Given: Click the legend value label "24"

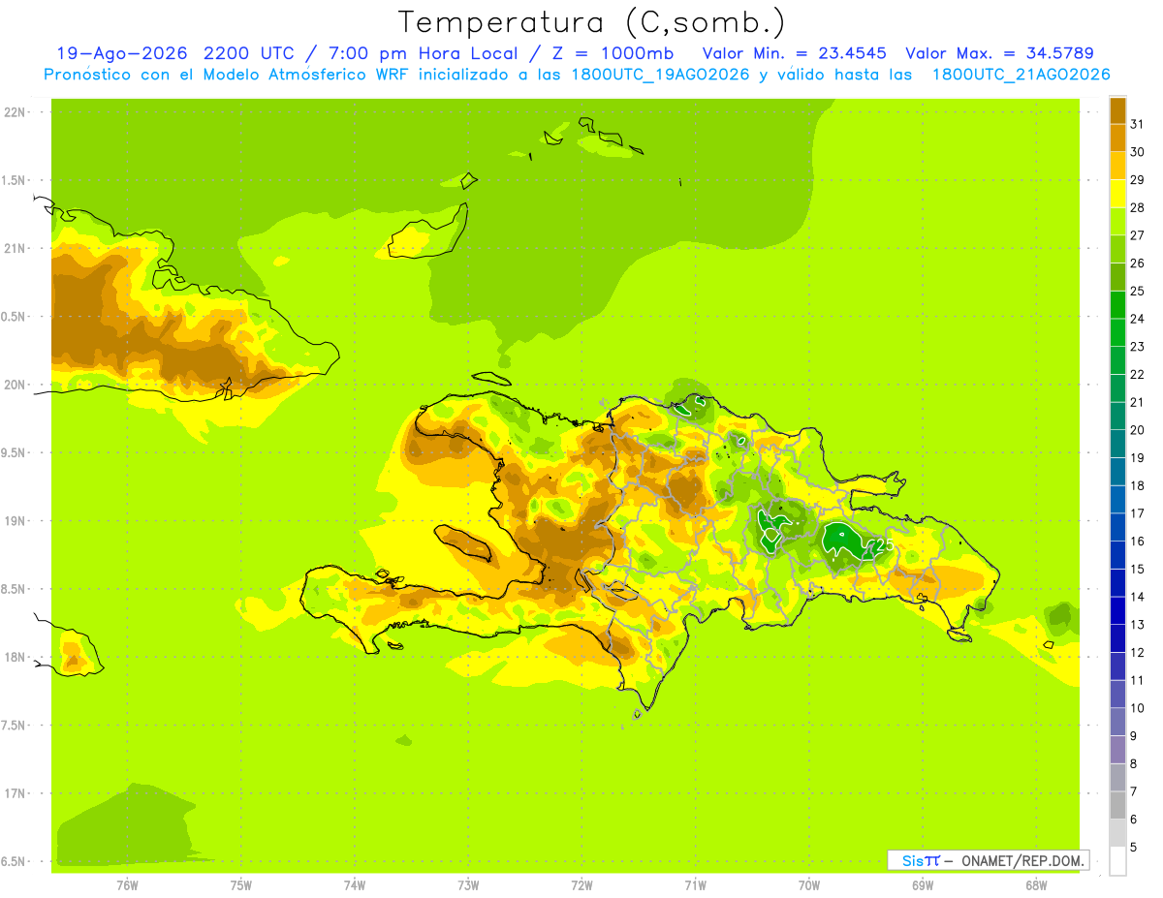Looking at the screenshot, I should 1138,319.
